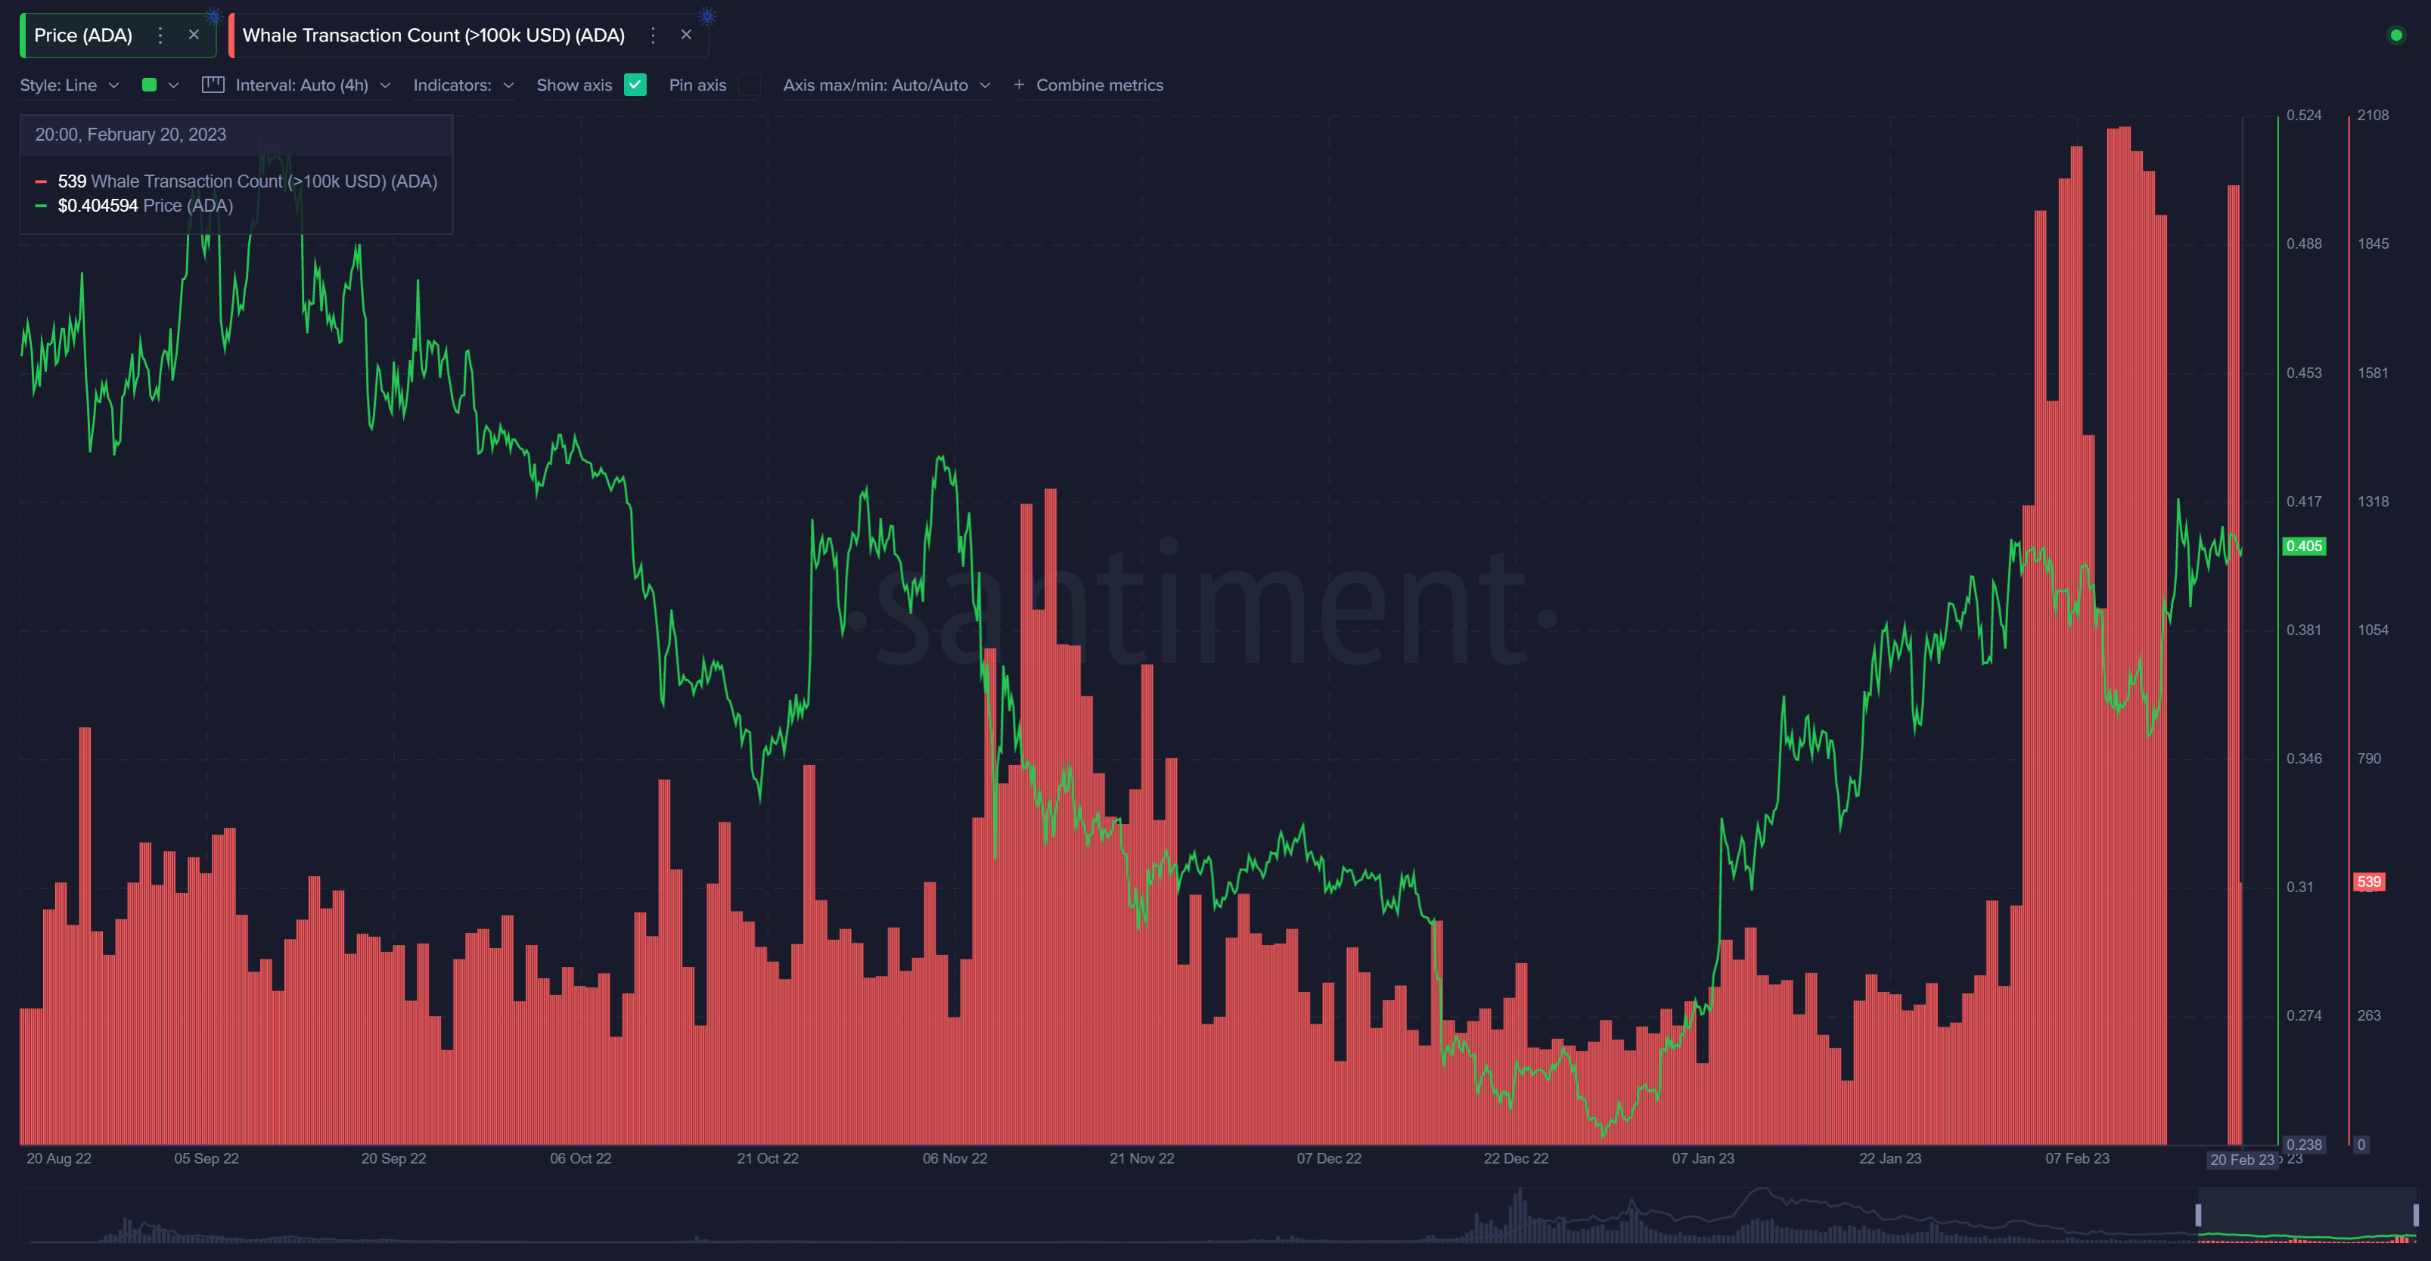Open the Whale Transaction Count options menu
Screen dimensions: 2431x1261
coord(653,35)
